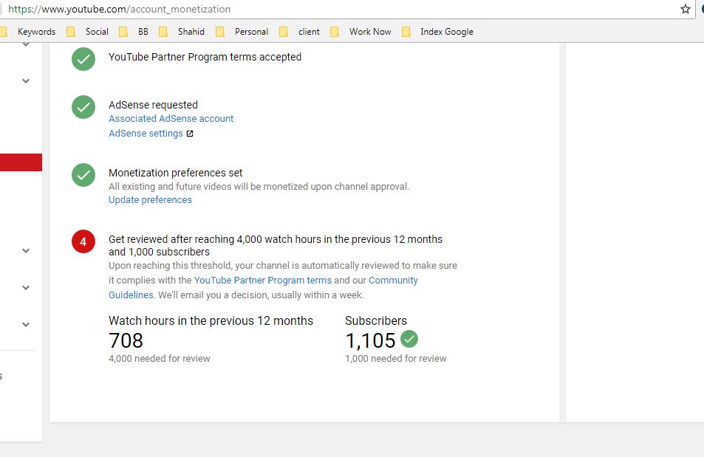The height and width of the screenshot is (457, 704).
Task: Click green check beside AdSense requested
Action: tap(83, 107)
